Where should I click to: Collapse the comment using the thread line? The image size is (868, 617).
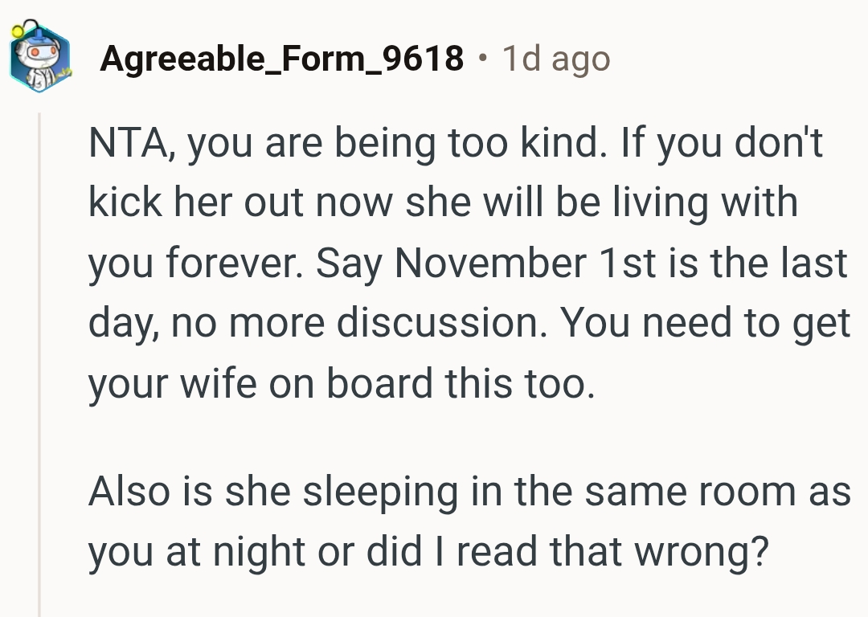coord(39,362)
